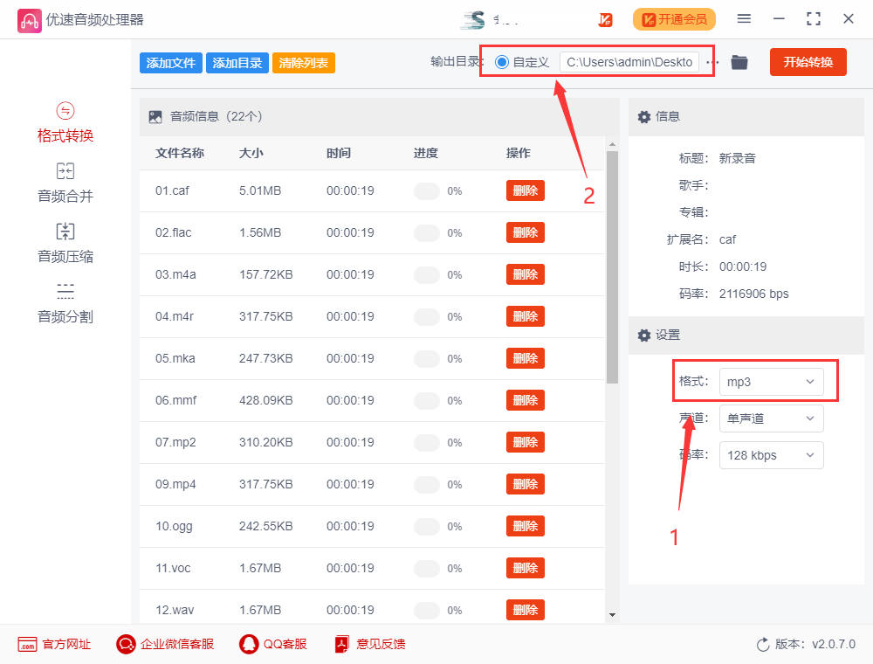873x664 pixels.
Task: Select the 自定义 output radio button
Action: click(x=502, y=62)
